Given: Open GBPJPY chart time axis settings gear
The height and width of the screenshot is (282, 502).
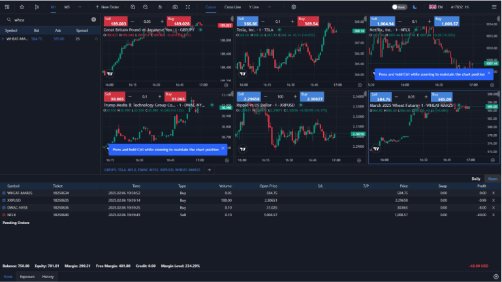Looking at the screenshot, I should click(226, 85).
